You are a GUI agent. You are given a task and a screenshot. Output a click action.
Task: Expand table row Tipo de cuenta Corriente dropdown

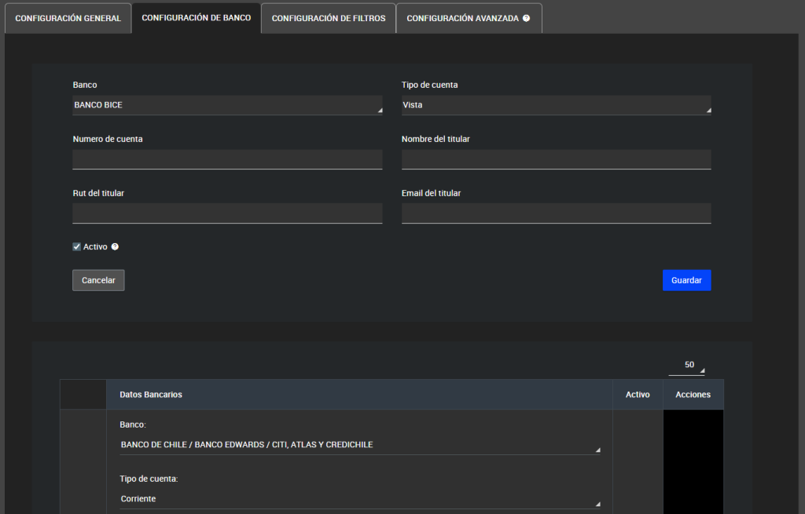click(360, 499)
